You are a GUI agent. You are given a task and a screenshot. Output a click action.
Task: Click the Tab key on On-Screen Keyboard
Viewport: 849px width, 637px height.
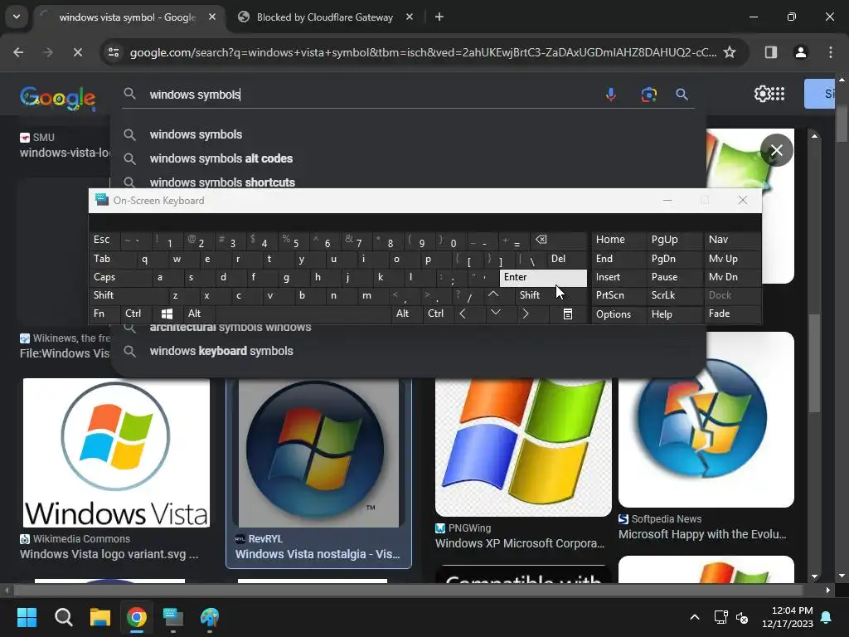click(x=112, y=259)
